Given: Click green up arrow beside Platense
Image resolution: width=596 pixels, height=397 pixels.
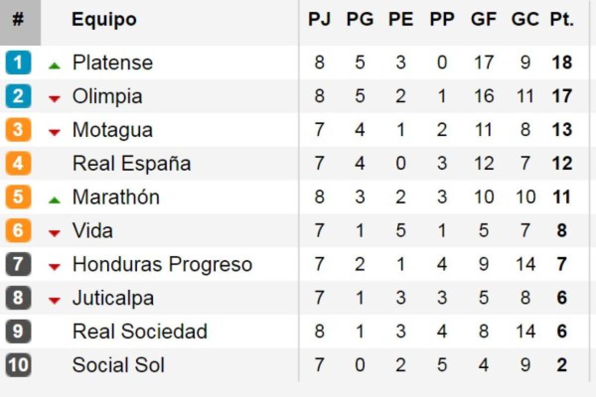Looking at the screenshot, I should coord(55,66).
